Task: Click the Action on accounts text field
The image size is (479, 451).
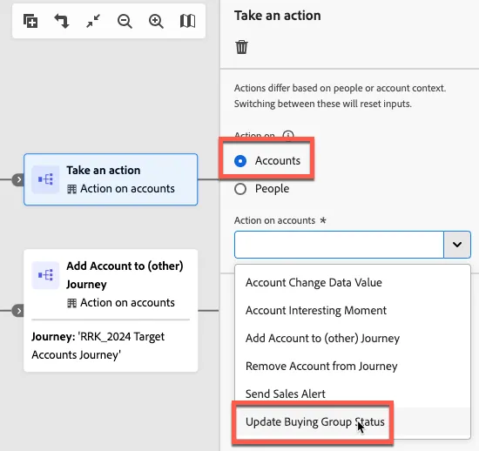Action: point(339,245)
